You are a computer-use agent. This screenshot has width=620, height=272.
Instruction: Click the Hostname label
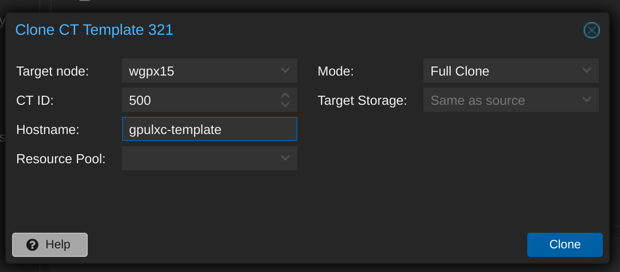48,129
